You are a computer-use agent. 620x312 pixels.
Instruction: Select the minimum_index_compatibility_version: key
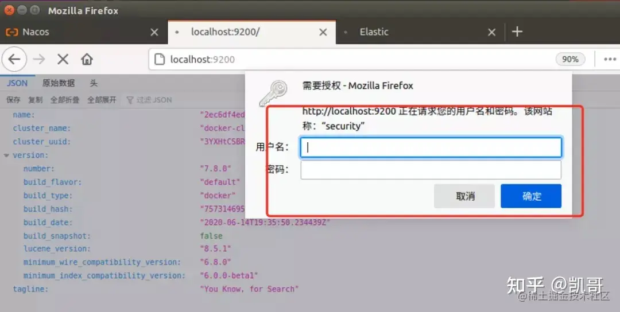(104, 276)
